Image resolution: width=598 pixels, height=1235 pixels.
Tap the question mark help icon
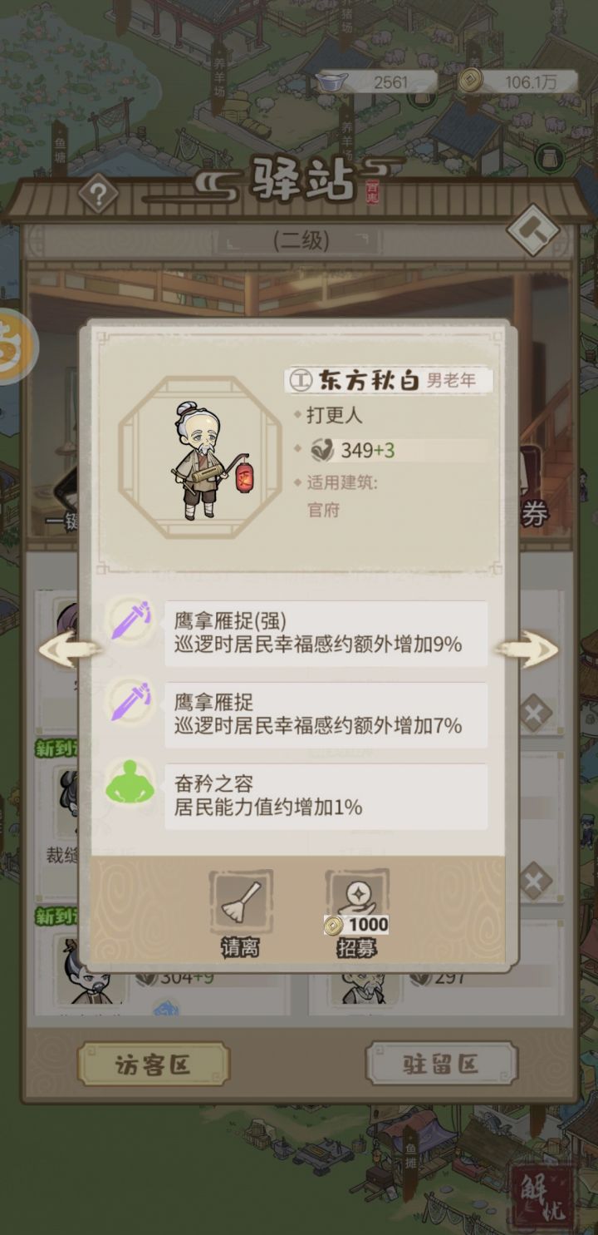99,196
